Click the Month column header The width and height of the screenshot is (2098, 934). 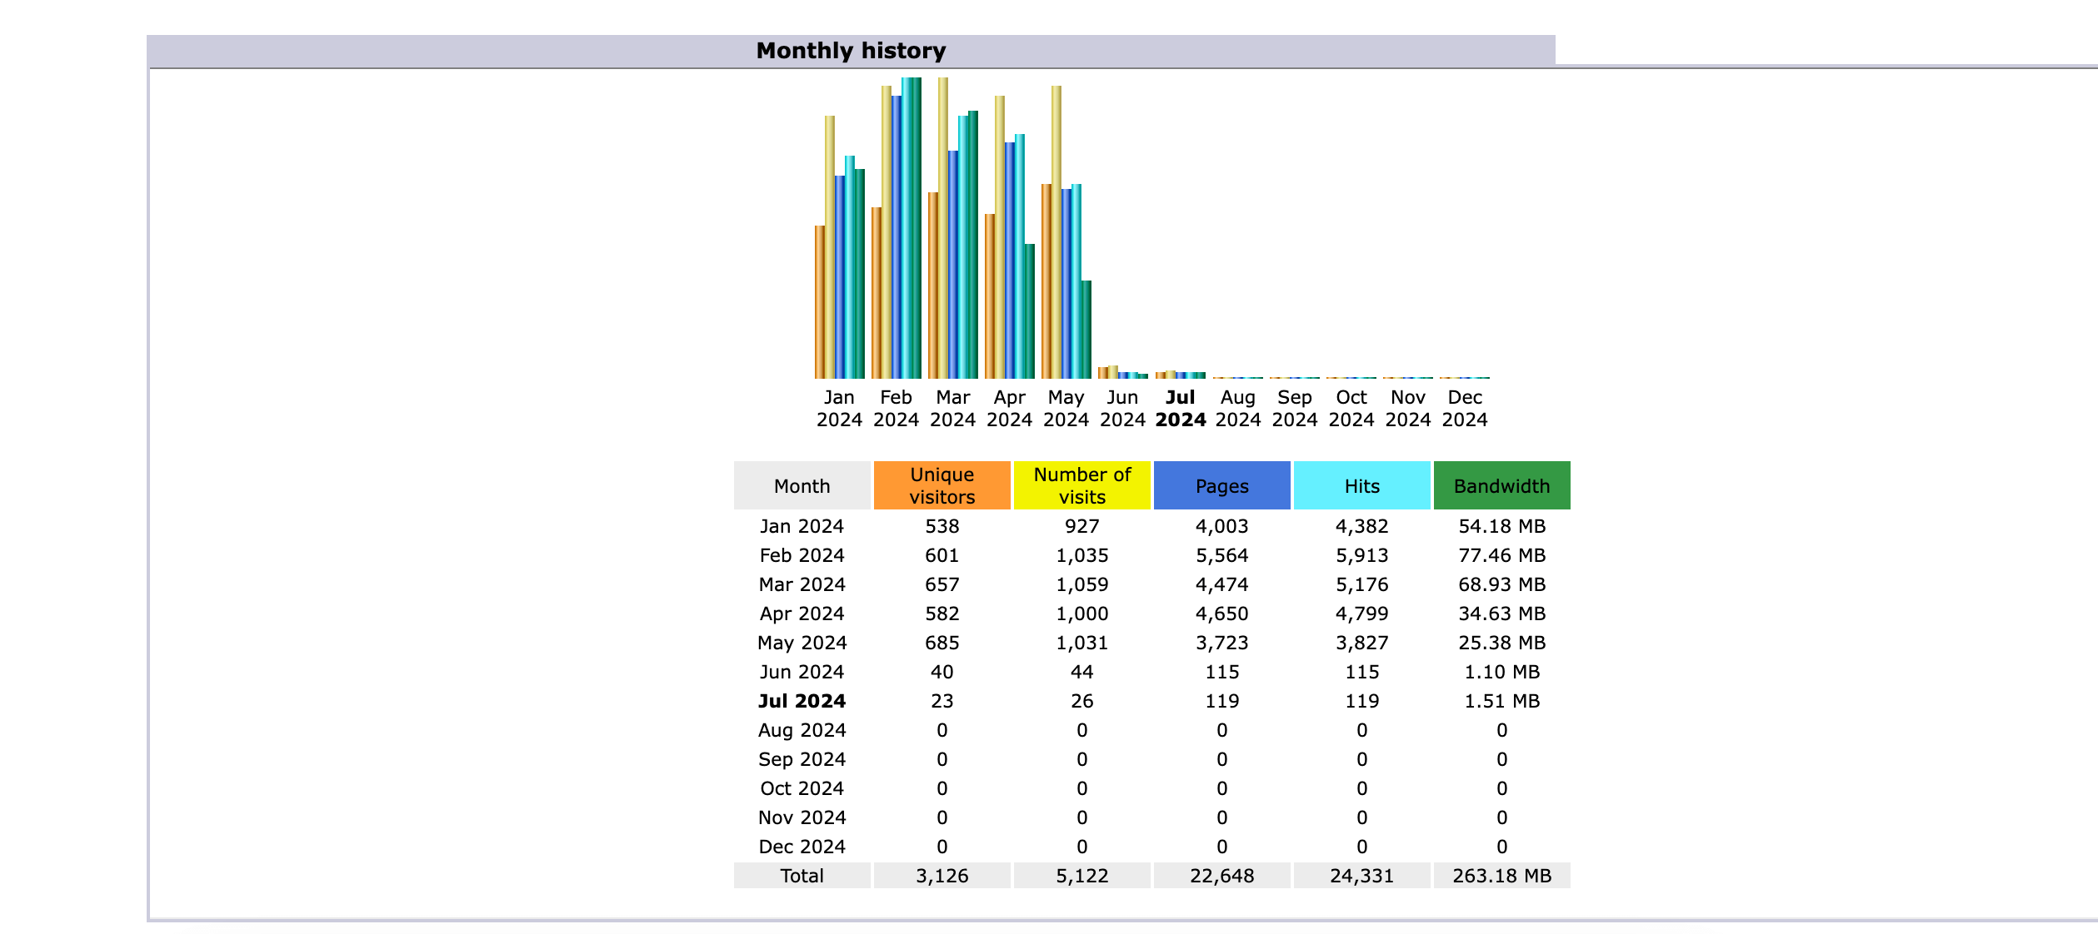pyautogui.click(x=802, y=485)
